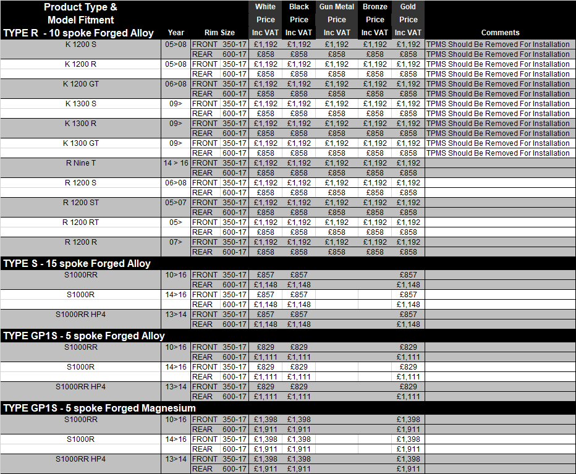576x474 pixels.
Task: Select the '14 > 16' year cell for R Nine T
Action: tap(176, 163)
